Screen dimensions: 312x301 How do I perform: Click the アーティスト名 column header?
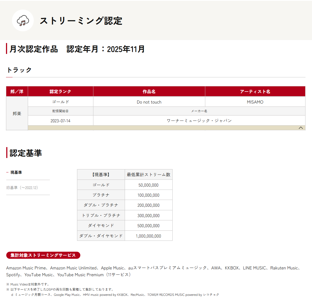tap(255, 92)
